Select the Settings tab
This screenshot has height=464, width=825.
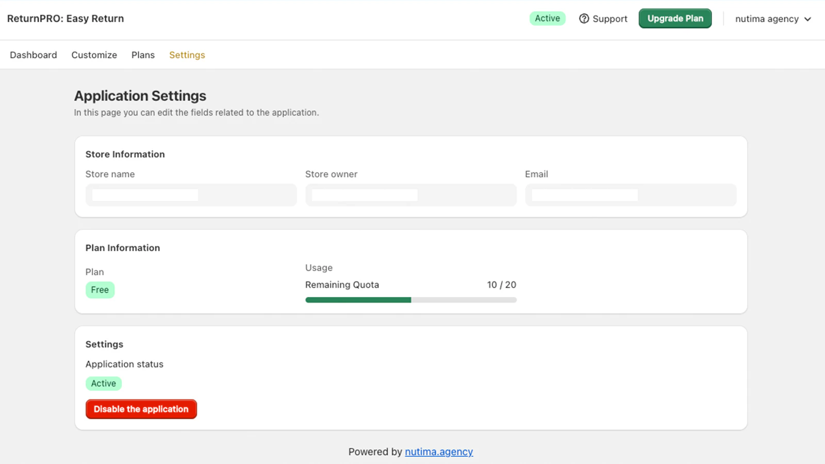click(x=187, y=55)
